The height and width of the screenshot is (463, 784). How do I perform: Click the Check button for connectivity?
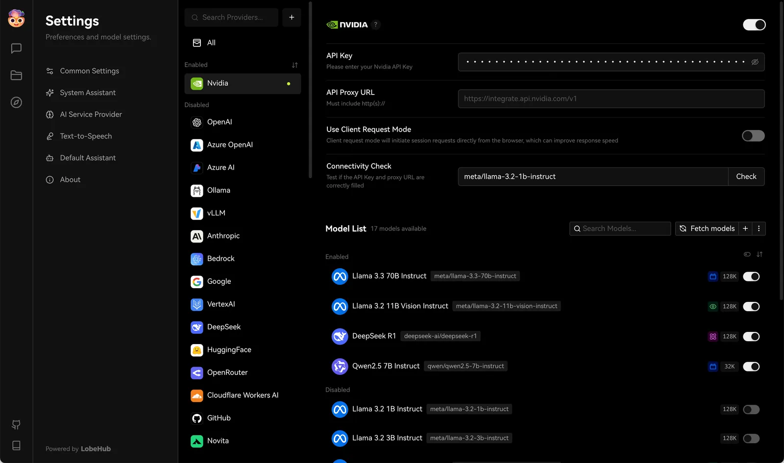(746, 177)
